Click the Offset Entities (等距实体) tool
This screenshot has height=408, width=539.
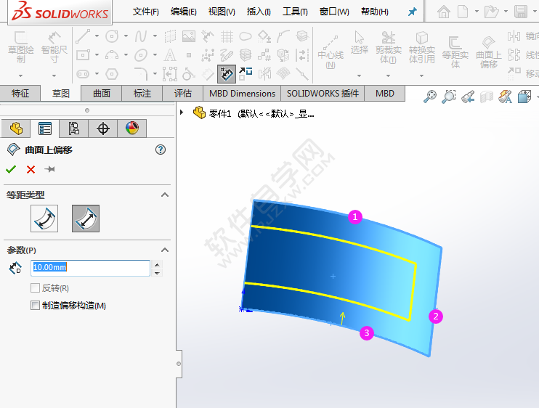point(455,52)
